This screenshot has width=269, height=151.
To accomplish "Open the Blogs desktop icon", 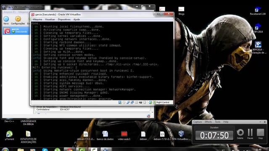I will 181,11.
